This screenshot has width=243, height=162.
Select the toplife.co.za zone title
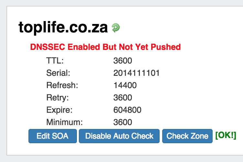pos(63,28)
